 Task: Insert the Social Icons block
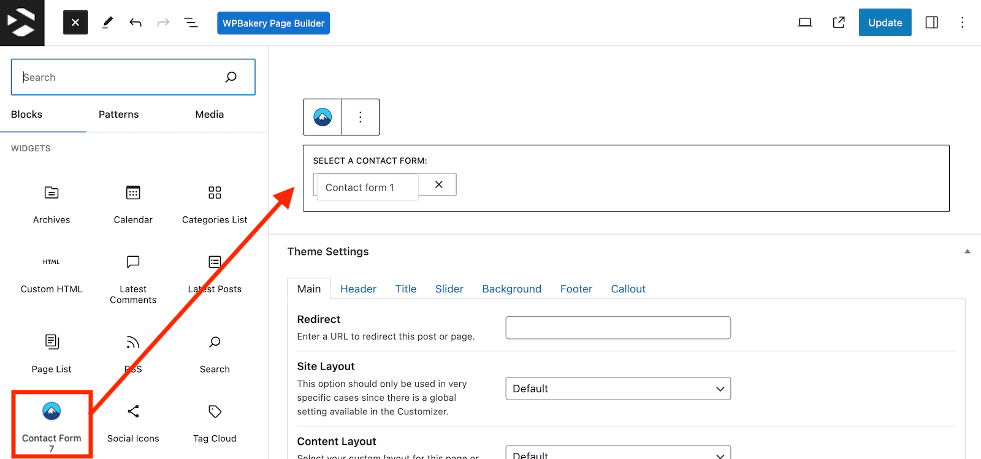coord(133,423)
